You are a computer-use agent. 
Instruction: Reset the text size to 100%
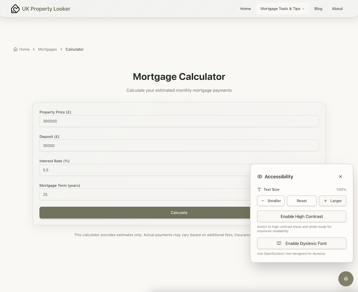click(x=301, y=201)
